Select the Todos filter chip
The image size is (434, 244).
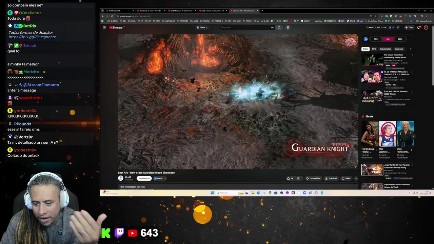point(366,49)
